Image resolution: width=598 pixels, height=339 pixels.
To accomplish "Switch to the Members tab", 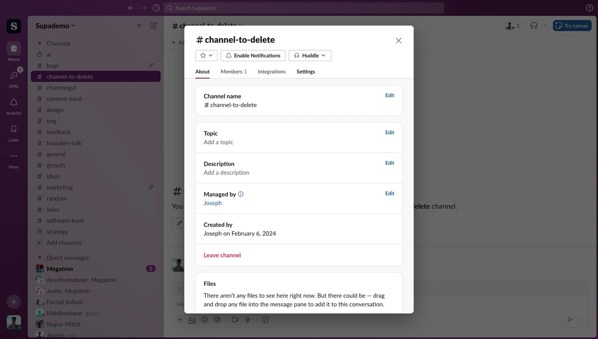I will click(x=234, y=72).
